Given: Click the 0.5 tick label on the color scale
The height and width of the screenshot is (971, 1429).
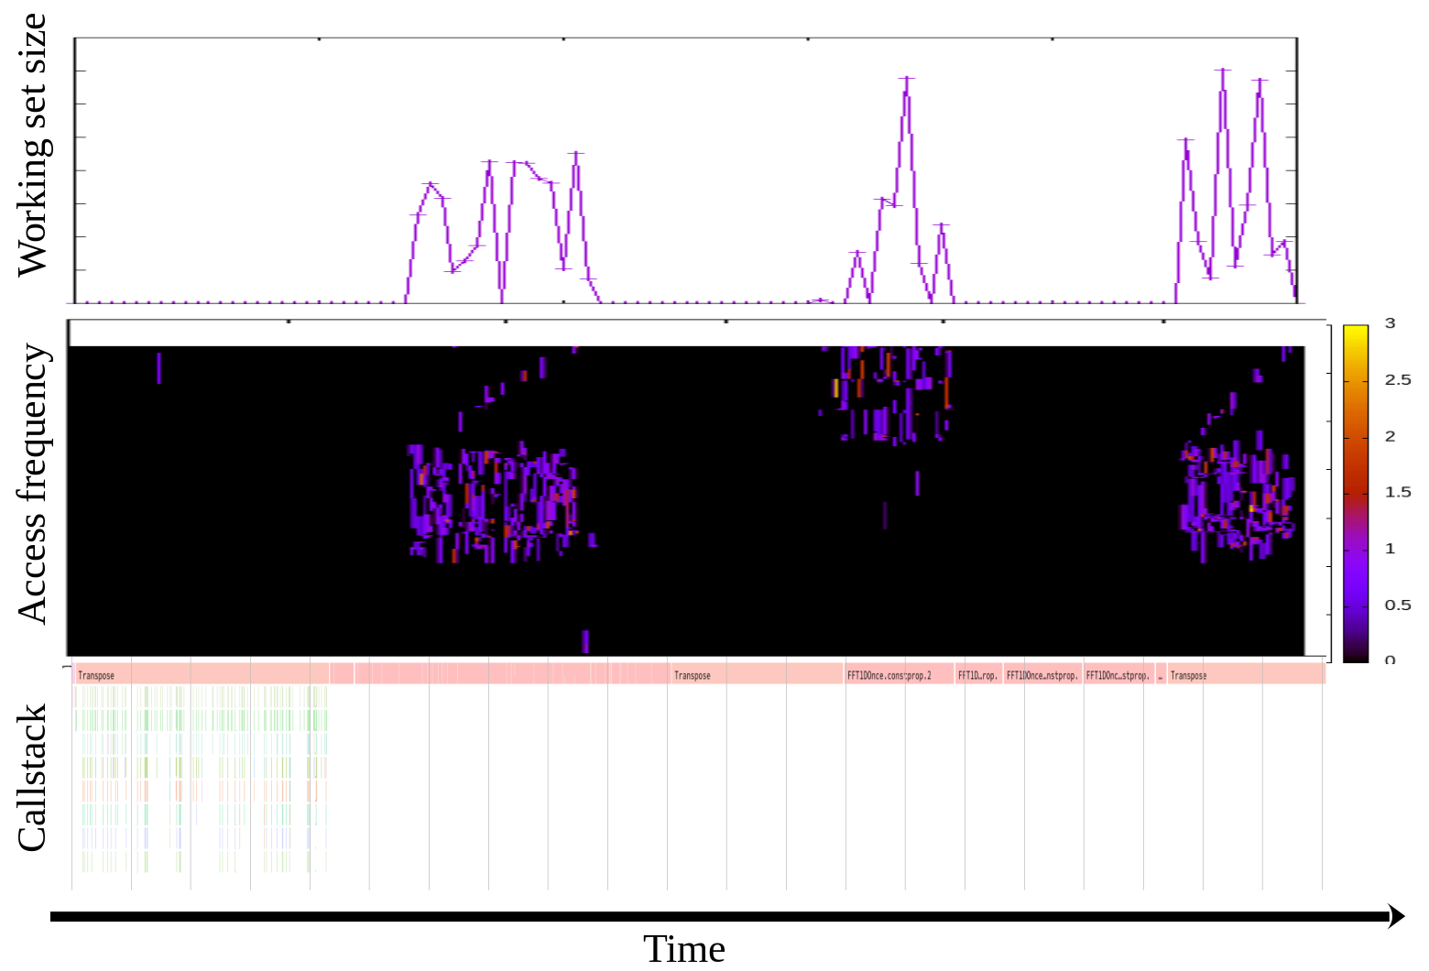Looking at the screenshot, I should pos(1398,606).
